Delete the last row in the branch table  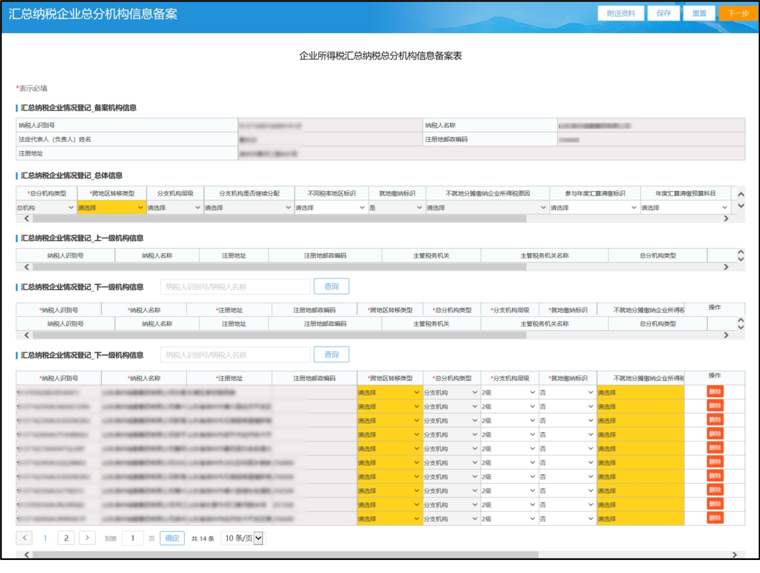714,518
